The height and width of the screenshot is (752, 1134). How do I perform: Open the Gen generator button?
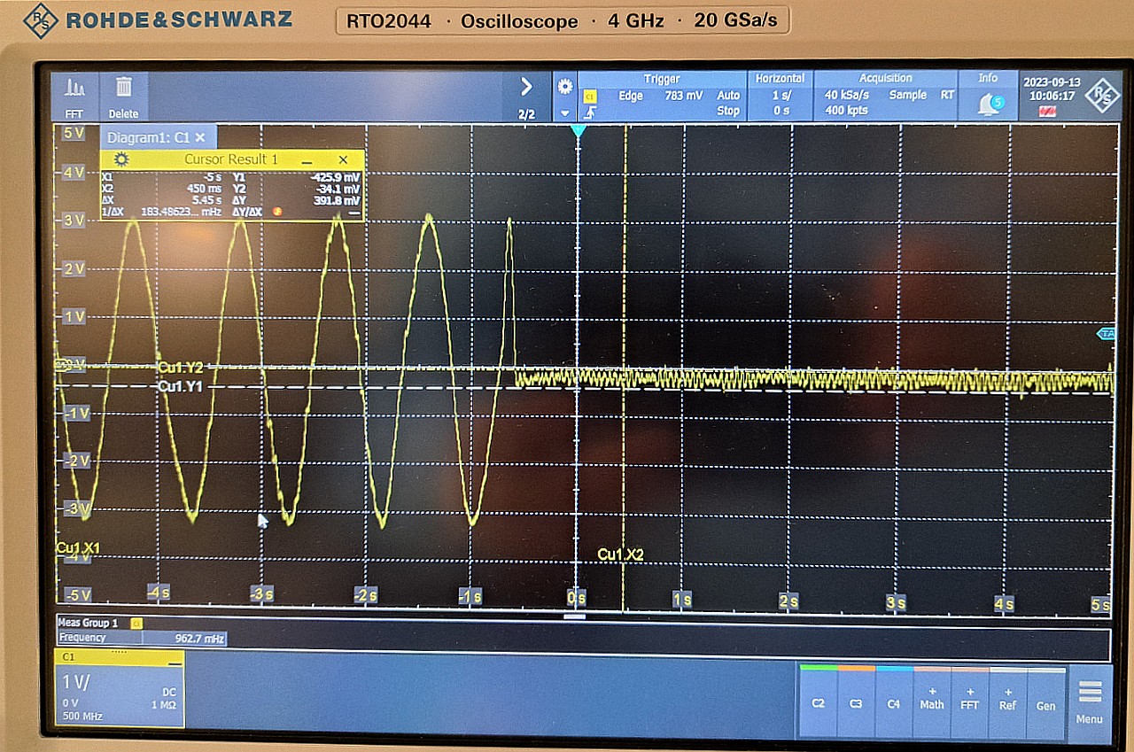click(x=1045, y=703)
